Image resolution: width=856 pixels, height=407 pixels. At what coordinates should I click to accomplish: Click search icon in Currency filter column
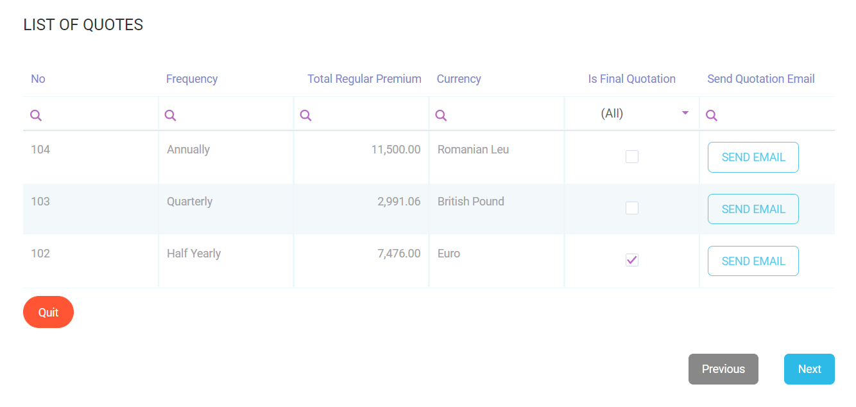pos(441,115)
